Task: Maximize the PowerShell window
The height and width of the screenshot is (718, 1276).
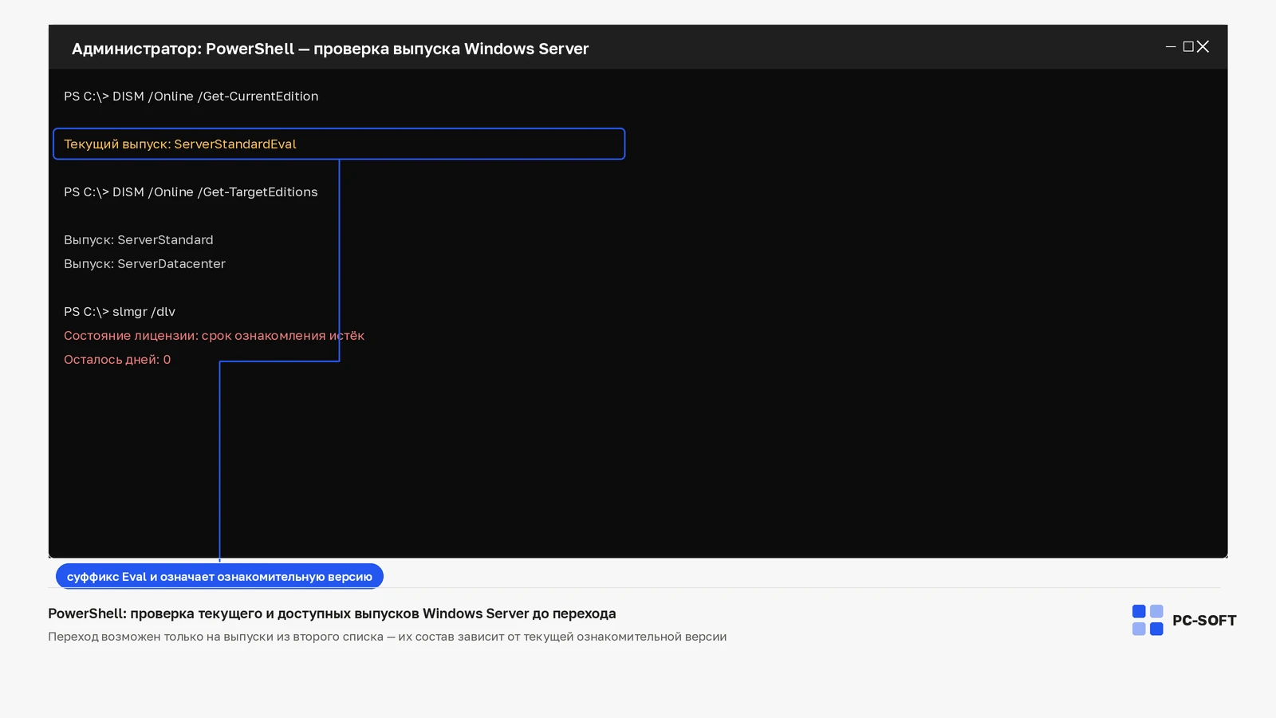Action: [1188, 47]
